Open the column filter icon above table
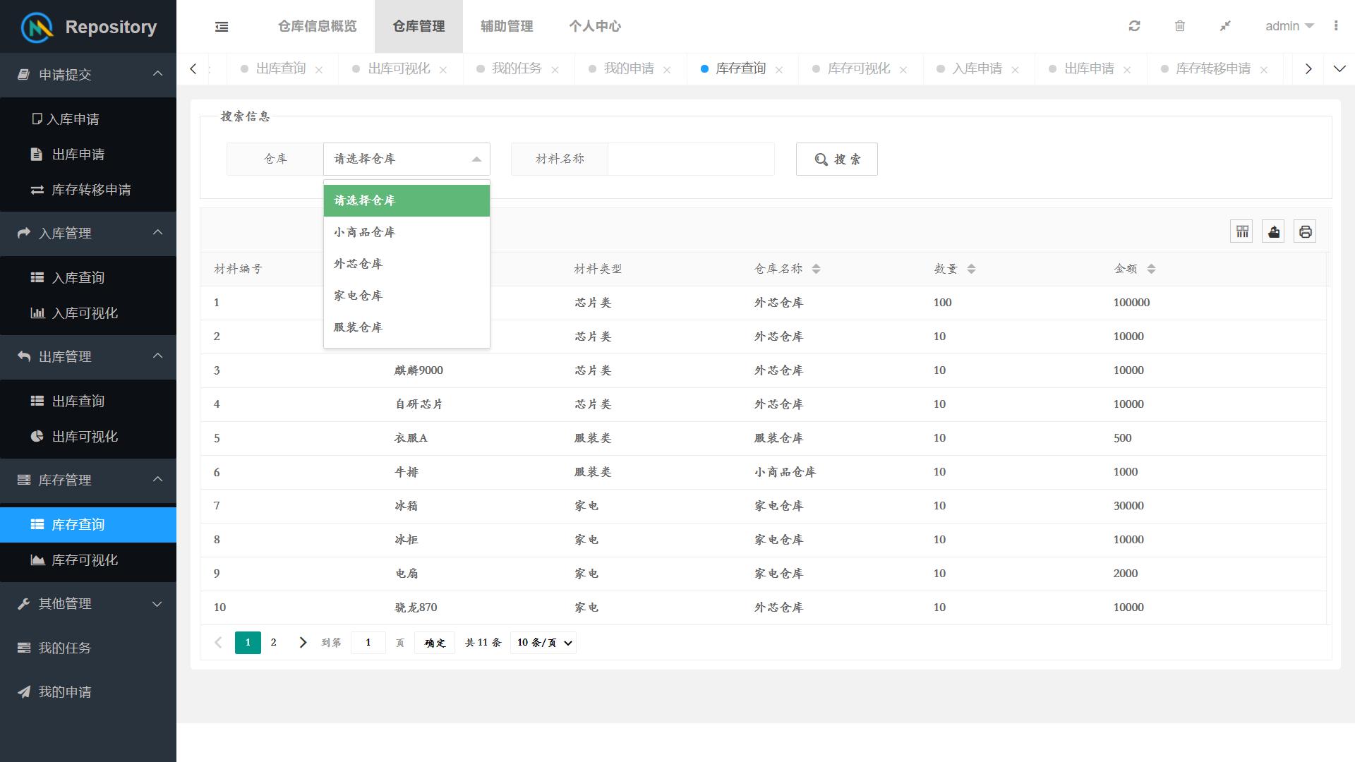 tap(1242, 231)
